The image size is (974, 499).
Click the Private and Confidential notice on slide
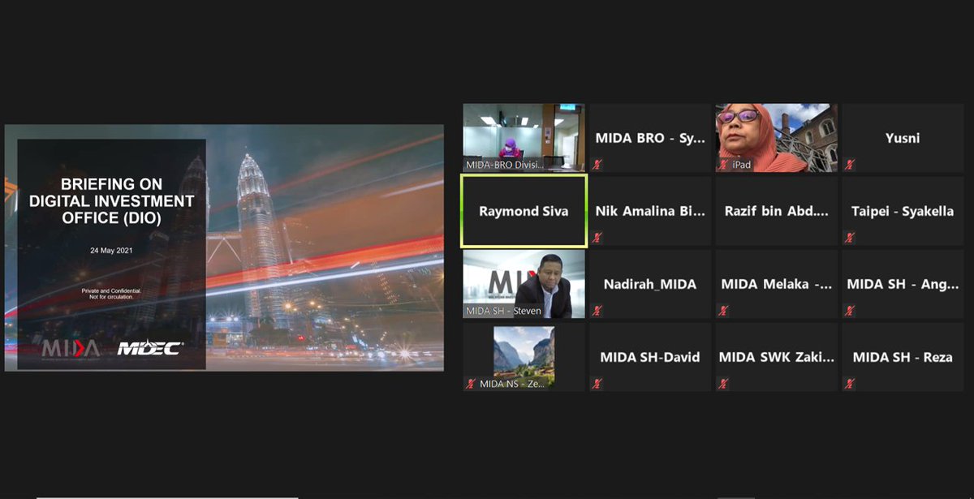click(x=111, y=293)
